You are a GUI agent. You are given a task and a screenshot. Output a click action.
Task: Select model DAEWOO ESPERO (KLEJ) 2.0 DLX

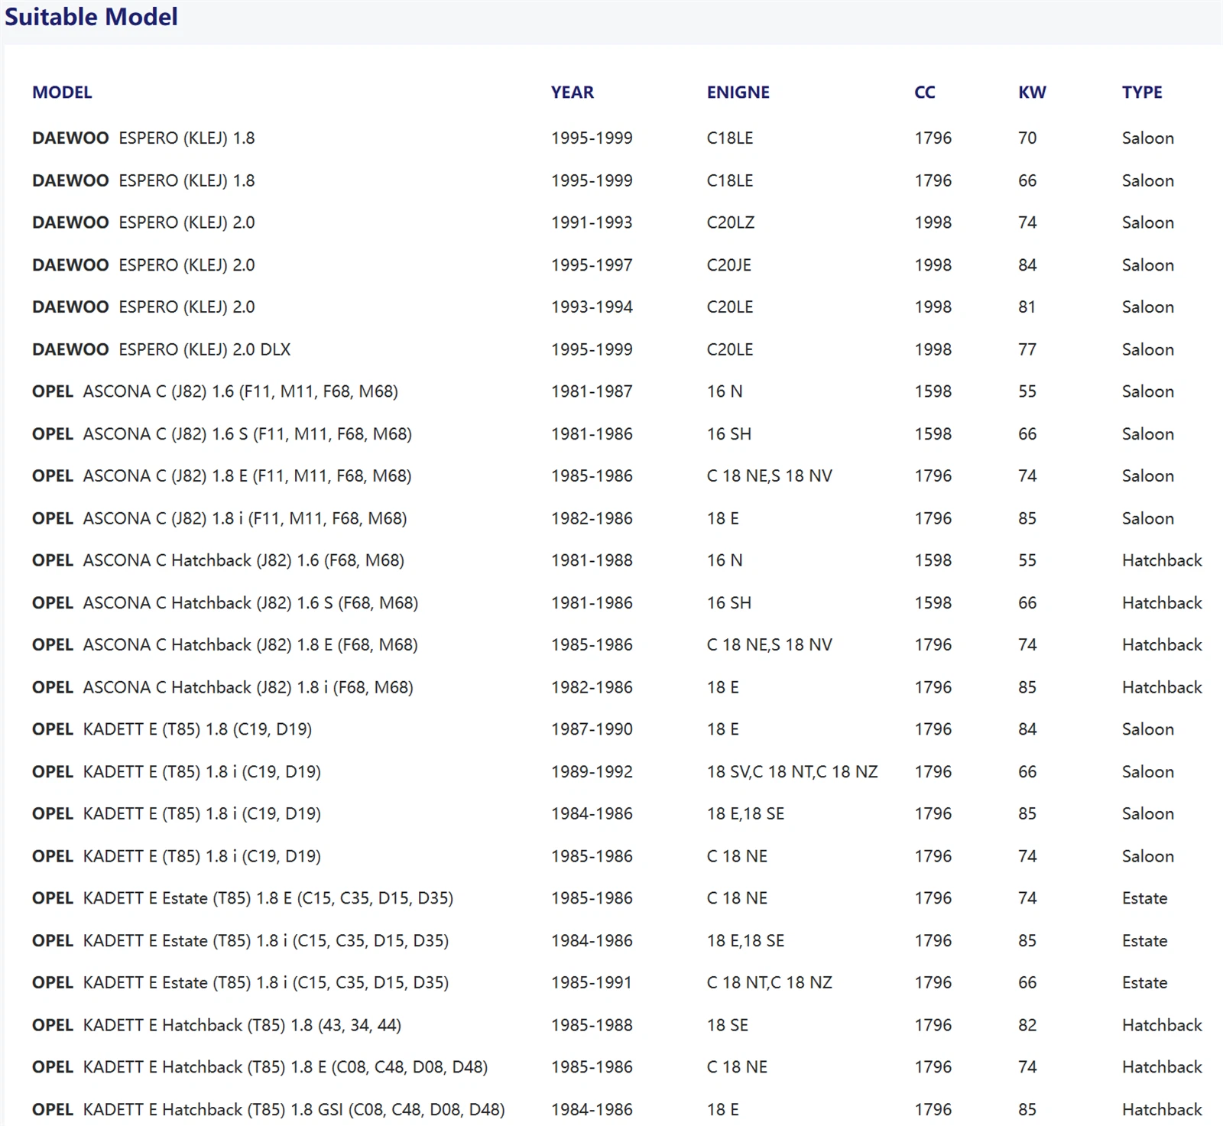pyautogui.click(x=161, y=349)
